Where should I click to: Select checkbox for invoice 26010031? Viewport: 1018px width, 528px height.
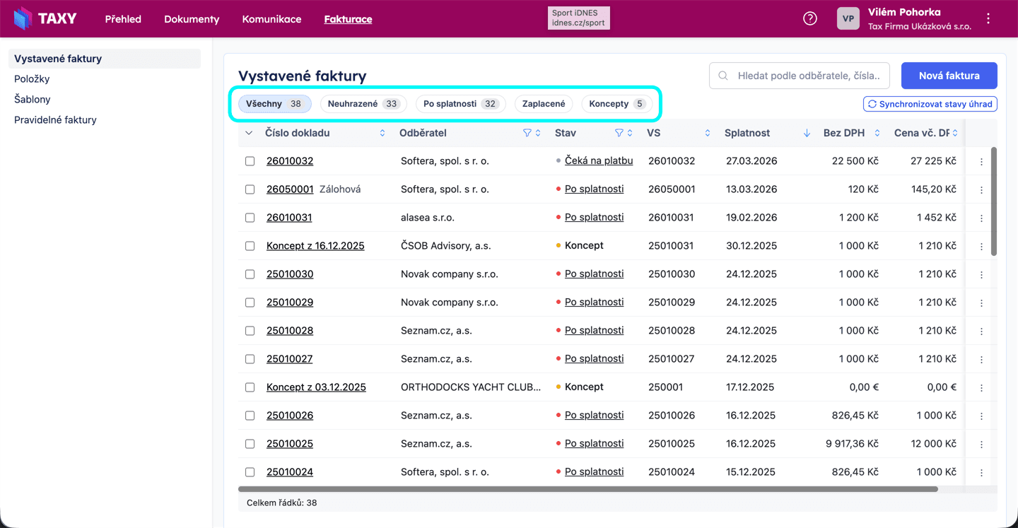(250, 218)
